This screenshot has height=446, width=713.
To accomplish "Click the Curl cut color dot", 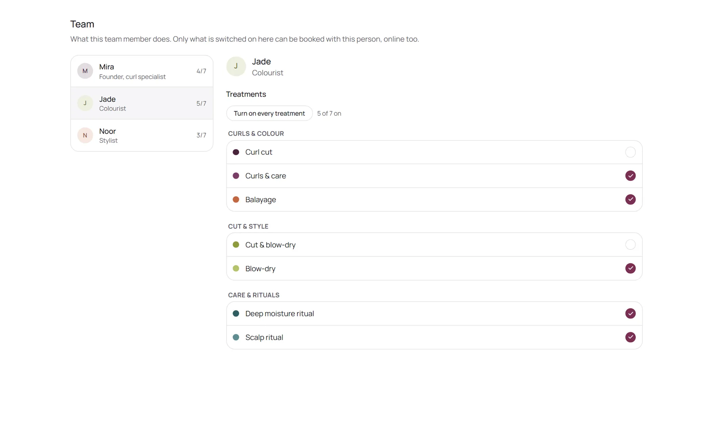I will point(236,152).
